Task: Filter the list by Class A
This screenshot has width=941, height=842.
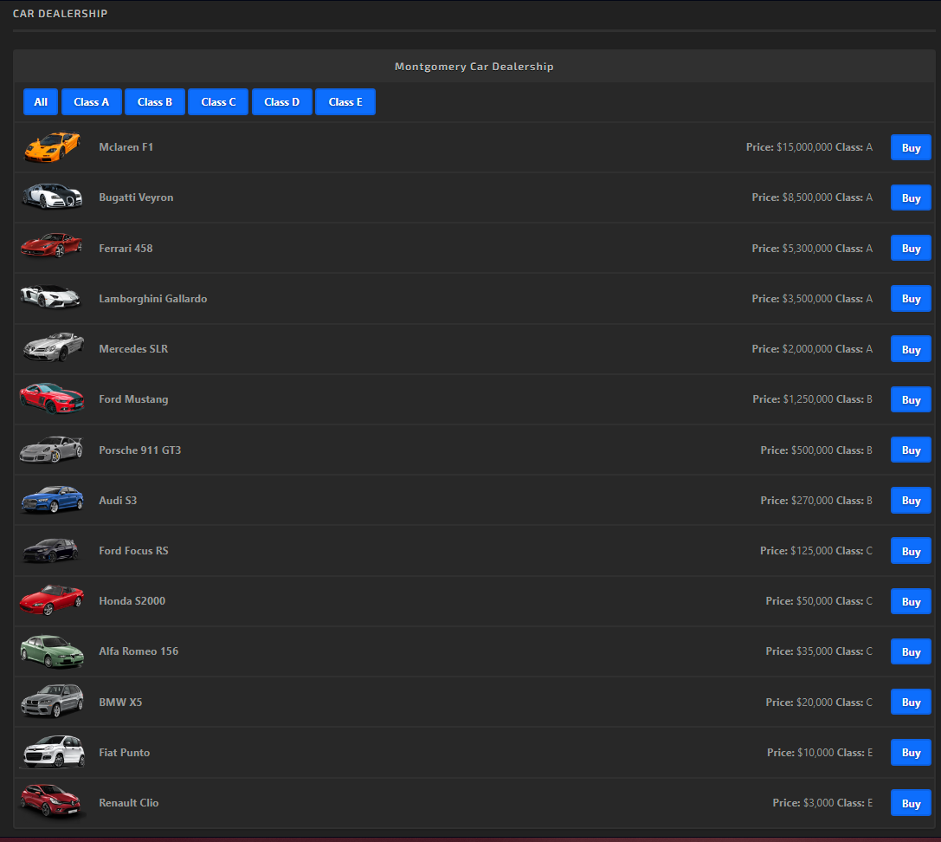Action: click(x=91, y=101)
